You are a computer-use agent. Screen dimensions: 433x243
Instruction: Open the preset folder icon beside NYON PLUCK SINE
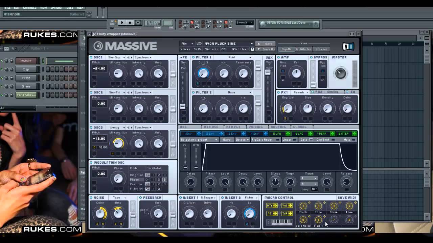point(199,44)
